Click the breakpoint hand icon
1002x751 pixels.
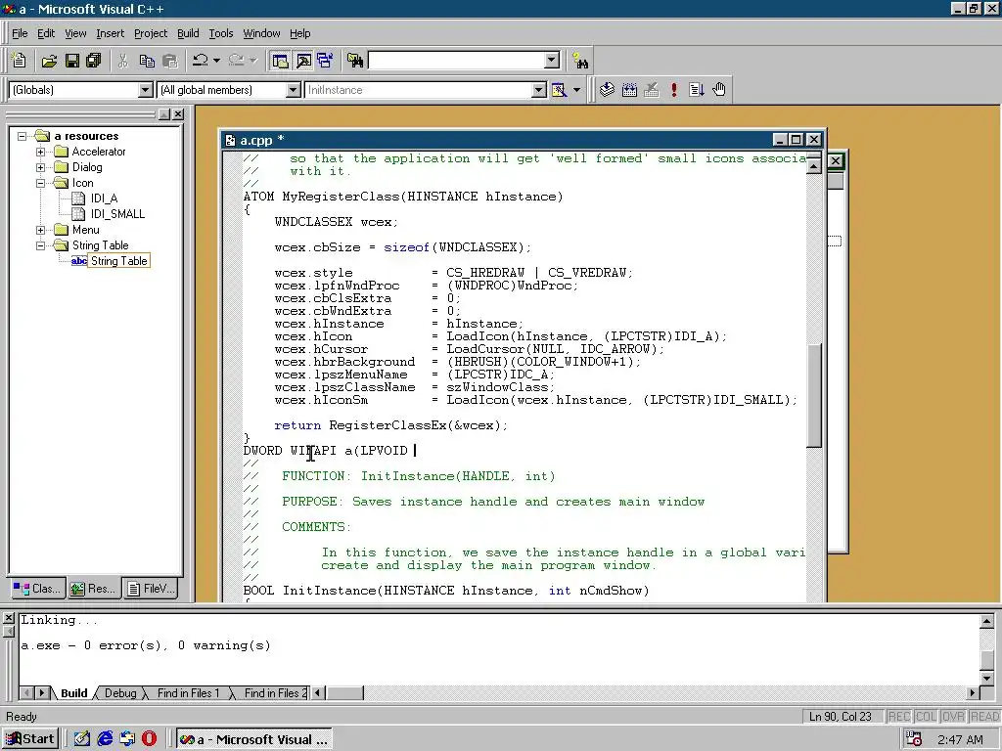[719, 90]
